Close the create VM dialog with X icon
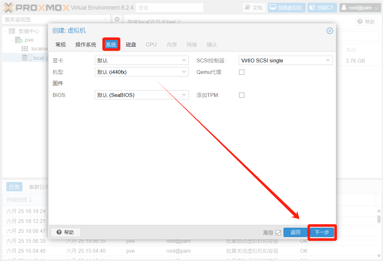Viewport: 383px width, 261px height. coord(330,31)
